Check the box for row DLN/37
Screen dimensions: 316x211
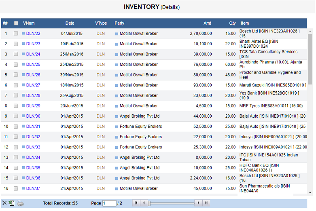coord(16,188)
